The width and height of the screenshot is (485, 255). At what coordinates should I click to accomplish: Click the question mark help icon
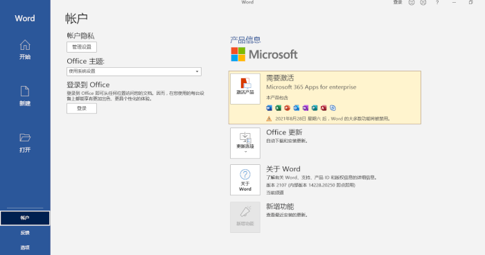[x=437, y=3]
